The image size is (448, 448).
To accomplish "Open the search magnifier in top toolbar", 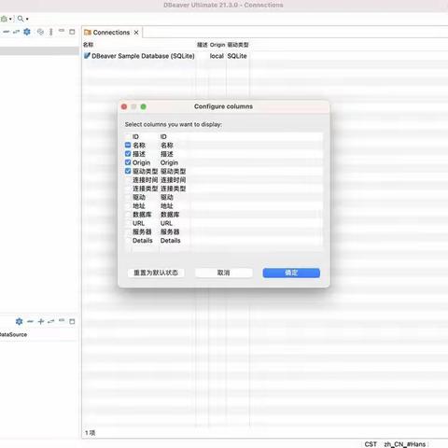I will pos(21,19).
